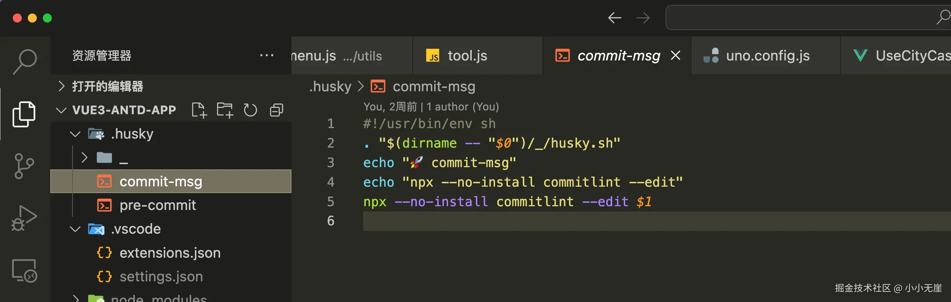
Task: Click the title bar search field
Action: 800,18
